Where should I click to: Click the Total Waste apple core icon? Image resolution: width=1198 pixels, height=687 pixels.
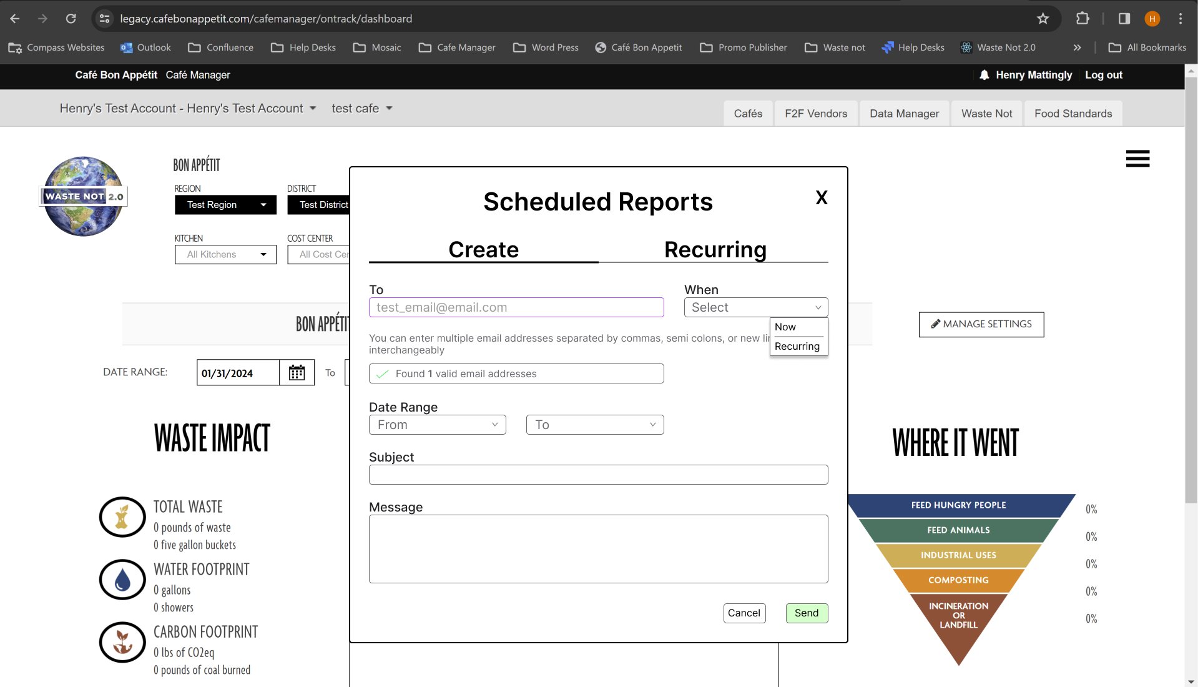coord(122,517)
